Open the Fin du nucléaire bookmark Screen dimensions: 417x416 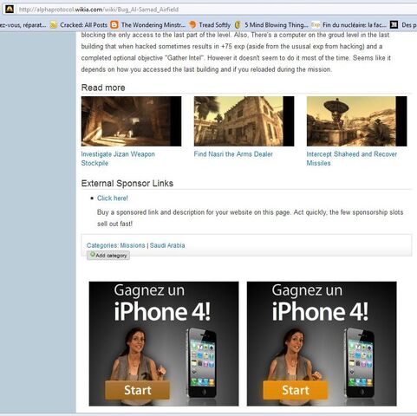click(x=355, y=25)
